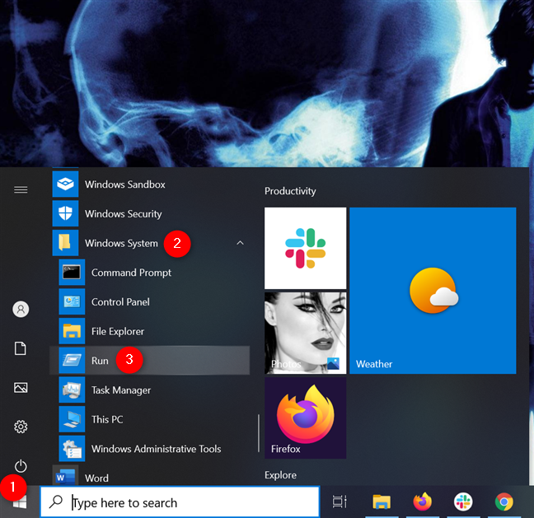The height and width of the screenshot is (518, 534).
Task: Select the This PC label
Action: 107,419
